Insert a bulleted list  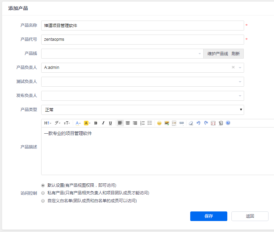150,123
